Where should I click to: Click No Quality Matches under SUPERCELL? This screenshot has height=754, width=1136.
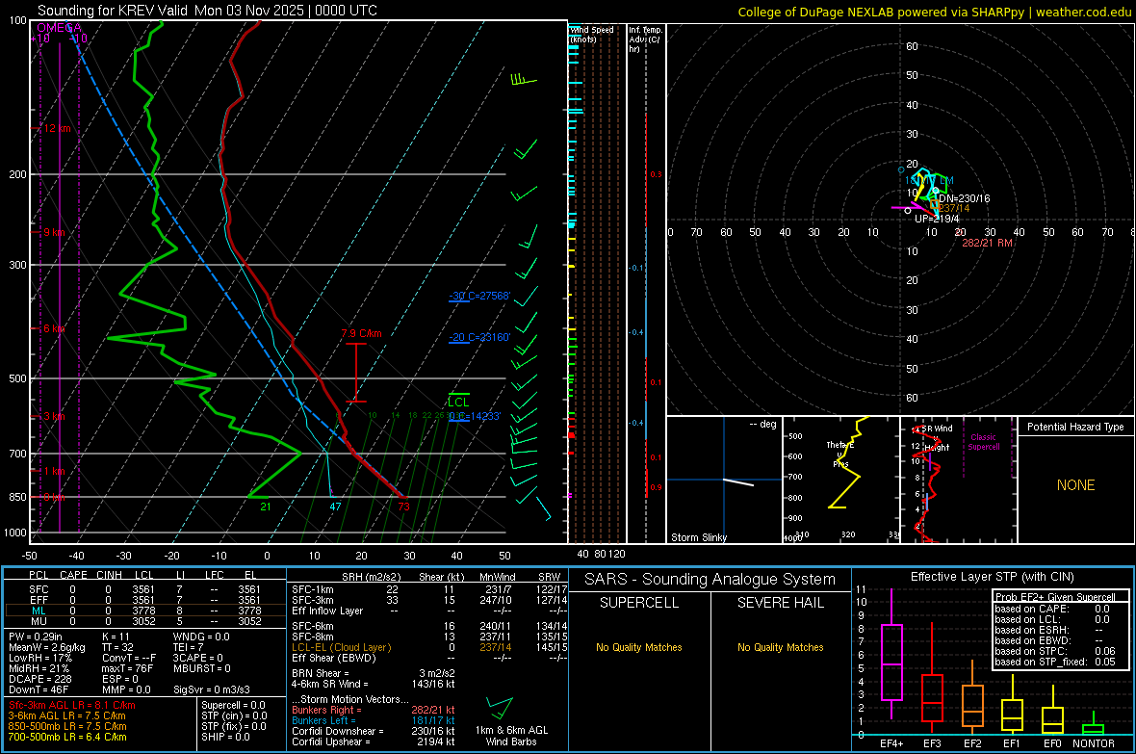point(639,647)
